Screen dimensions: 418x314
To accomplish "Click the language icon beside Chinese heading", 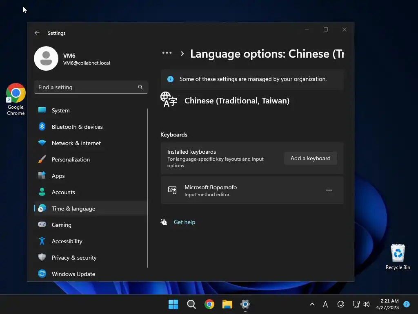I will coord(169,100).
